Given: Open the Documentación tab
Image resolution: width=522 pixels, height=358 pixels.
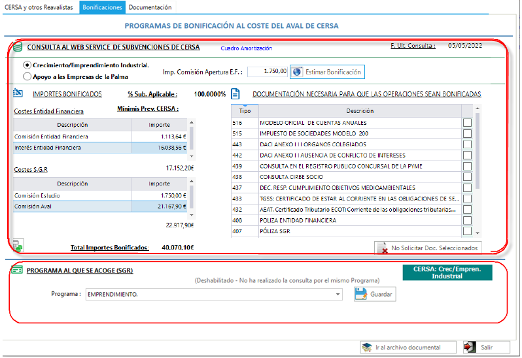Looking at the screenshot, I should coord(150,7).
